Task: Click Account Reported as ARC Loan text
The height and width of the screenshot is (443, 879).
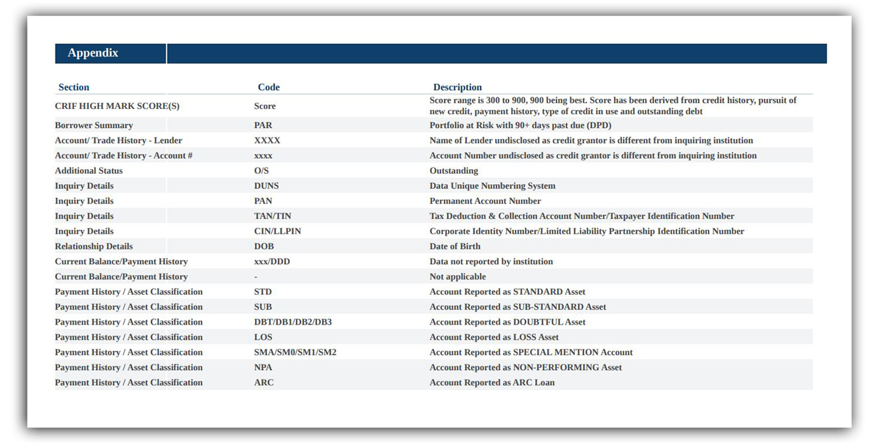Action: pyautogui.click(x=492, y=383)
